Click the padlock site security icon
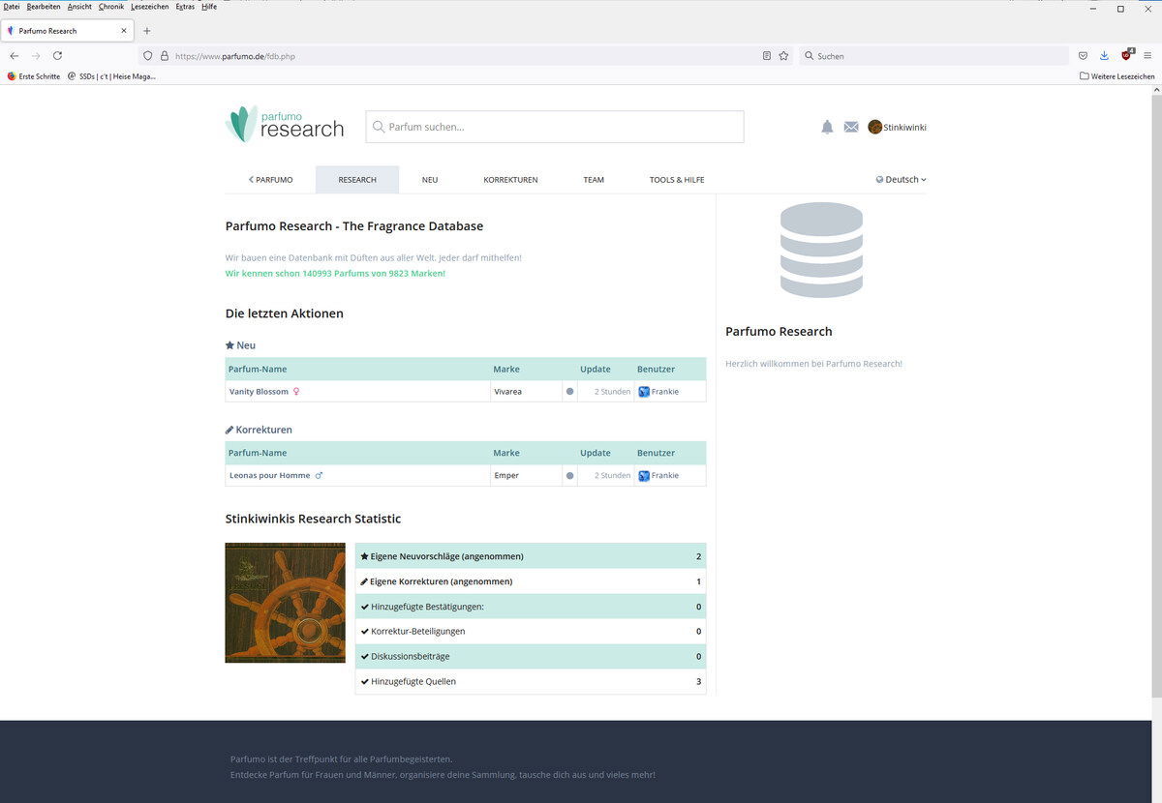The image size is (1162, 803). pyautogui.click(x=164, y=56)
